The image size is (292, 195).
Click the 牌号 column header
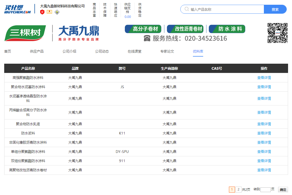click(x=122, y=68)
